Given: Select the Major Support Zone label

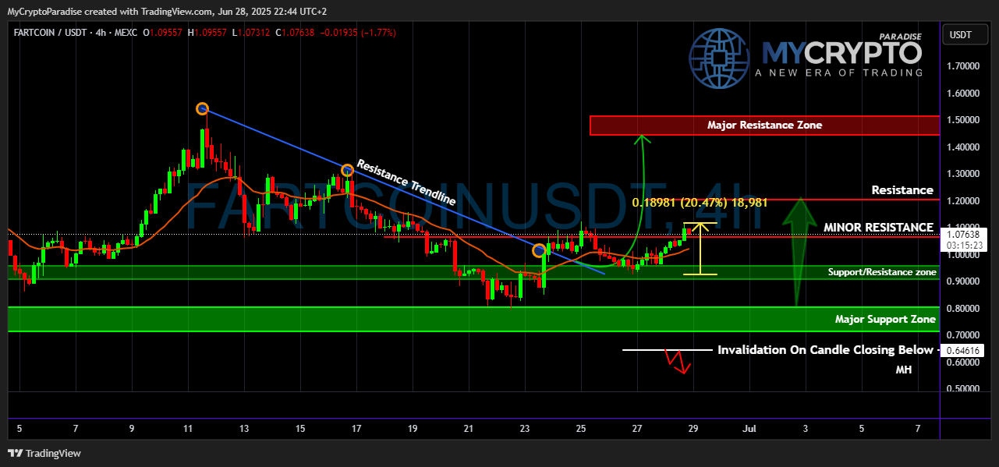Looking at the screenshot, I should click(x=885, y=319).
